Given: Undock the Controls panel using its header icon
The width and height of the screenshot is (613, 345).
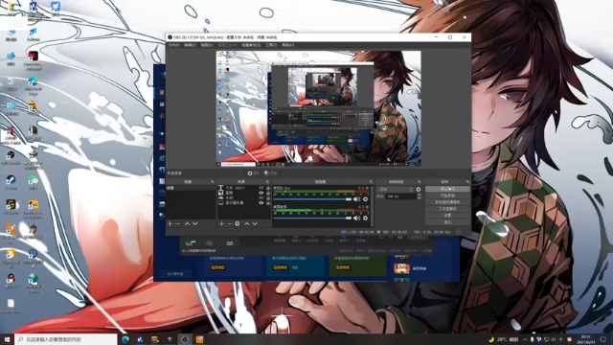Looking at the screenshot, I should point(467,182).
